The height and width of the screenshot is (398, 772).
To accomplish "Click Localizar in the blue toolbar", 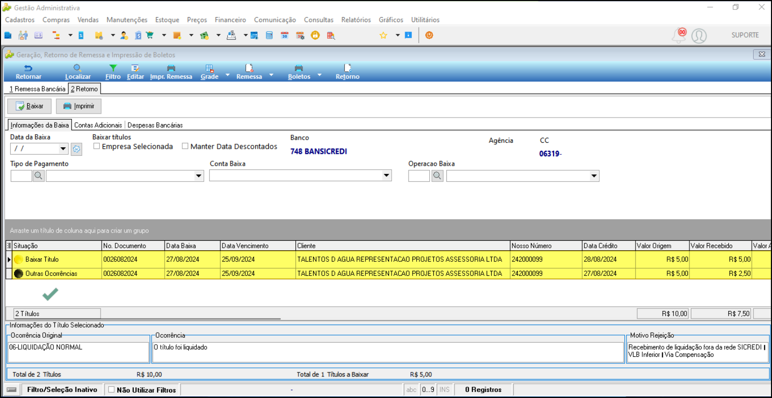I will pos(78,72).
